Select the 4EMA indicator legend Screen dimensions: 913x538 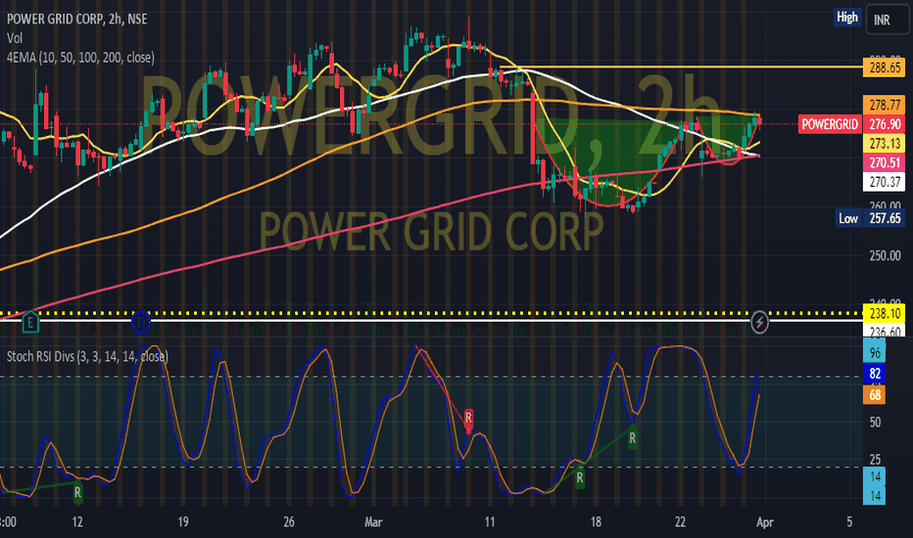click(80, 58)
